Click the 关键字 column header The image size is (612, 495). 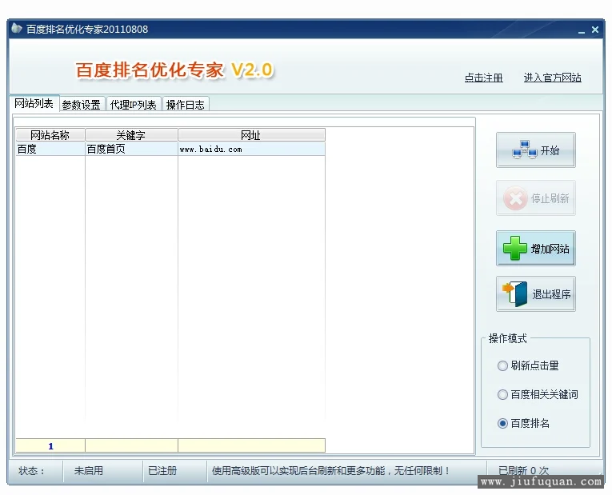[x=131, y=135]
